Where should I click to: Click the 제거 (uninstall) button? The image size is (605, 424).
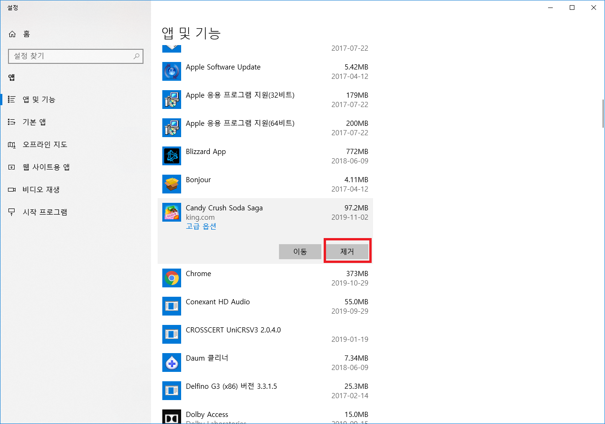pos(347,252)
